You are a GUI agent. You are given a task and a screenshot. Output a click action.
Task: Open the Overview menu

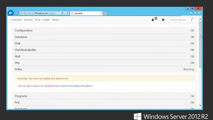[x=16, y=20]
